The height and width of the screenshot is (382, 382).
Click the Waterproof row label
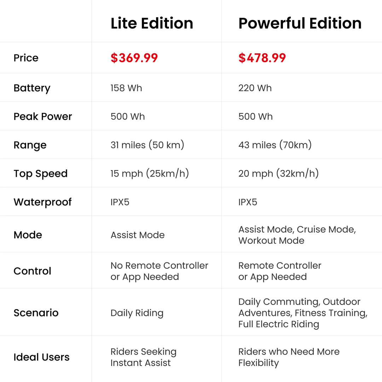point(42,202)
